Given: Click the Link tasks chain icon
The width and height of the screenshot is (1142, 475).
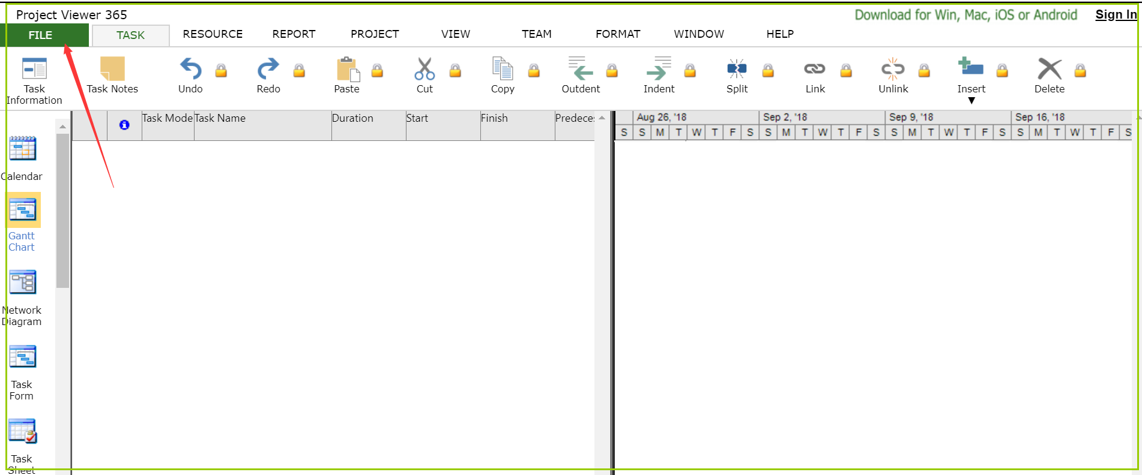Looking at the screenshot, I should (x=815, y=69).
